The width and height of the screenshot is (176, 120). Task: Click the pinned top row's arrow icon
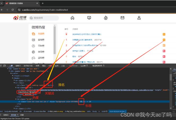pyautogui.click(x=66, y=34)
